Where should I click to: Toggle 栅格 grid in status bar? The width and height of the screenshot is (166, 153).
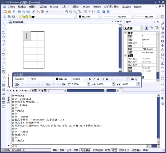tap(62, 150)
